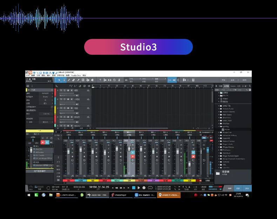
Task: Click automation icon on track 1
Action: point(88,91)
